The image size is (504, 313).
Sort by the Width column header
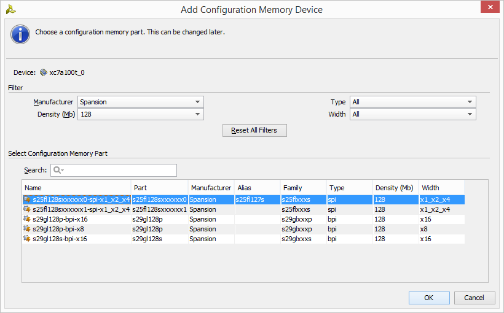click(442, 188)
